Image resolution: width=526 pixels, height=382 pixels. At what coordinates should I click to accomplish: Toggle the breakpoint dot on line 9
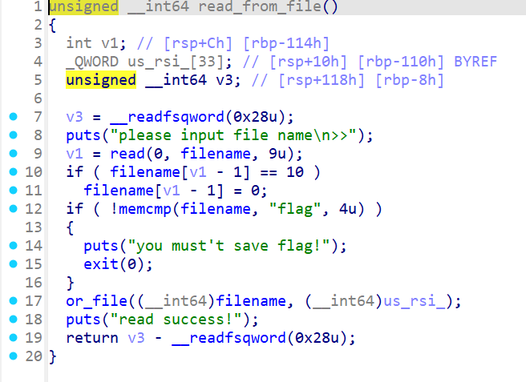click(13, 154)
